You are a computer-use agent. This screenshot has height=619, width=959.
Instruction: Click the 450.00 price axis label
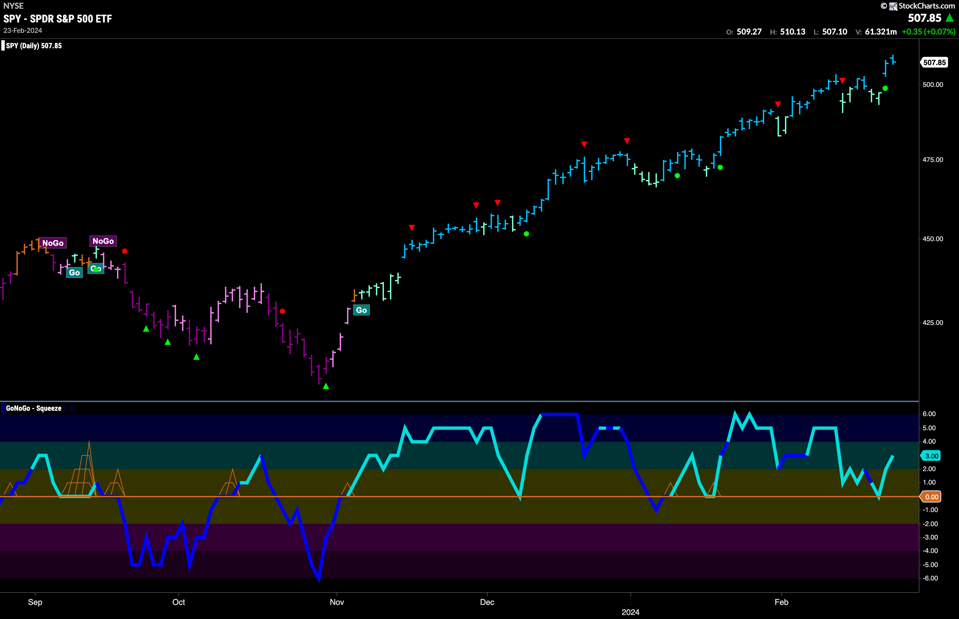(x=933, y=239)
